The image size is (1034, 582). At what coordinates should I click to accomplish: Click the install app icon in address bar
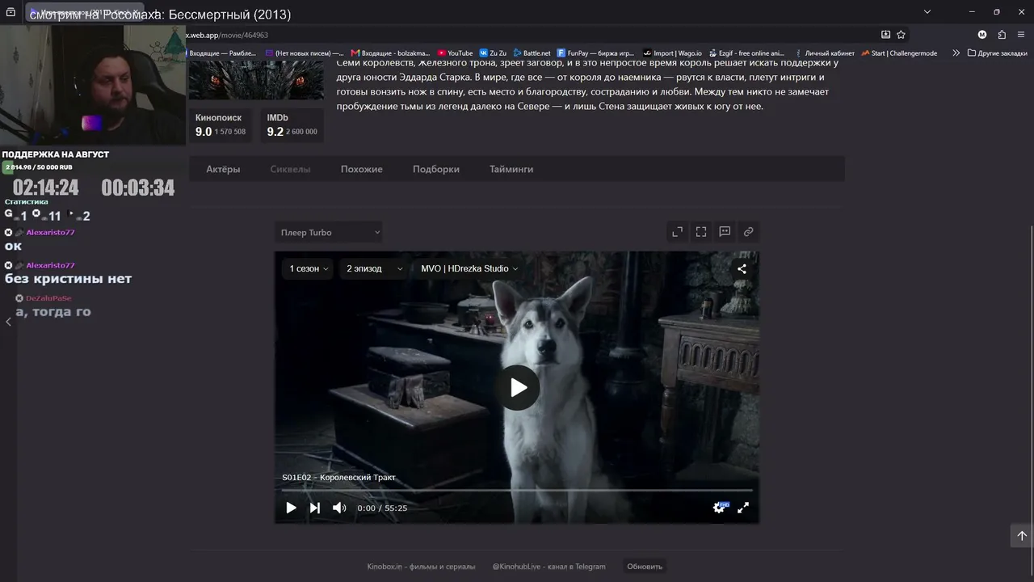click(885, 35)
